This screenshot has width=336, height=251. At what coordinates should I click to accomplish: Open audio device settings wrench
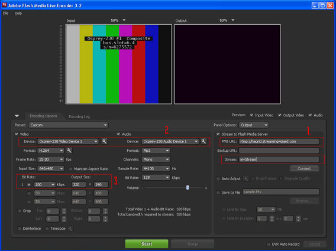(203, 141)
